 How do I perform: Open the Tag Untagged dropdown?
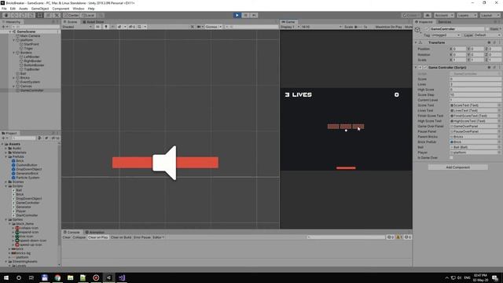coord(446,35)
